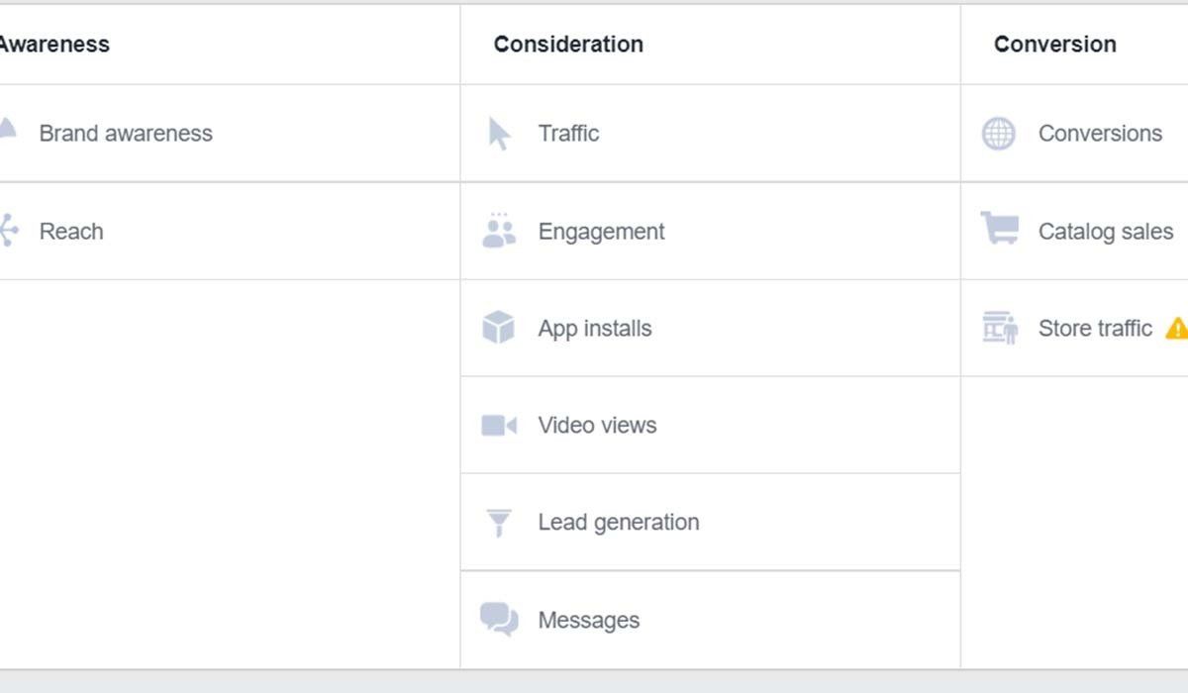1188x693 pixels.
Task: Choose the Reach objective
Action: pos(71,232)
